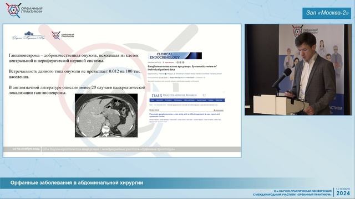Click the session title 'Орфанные заболевания в абдоминальной хирургии'
The image size is (355, 199).
(77, 183)
